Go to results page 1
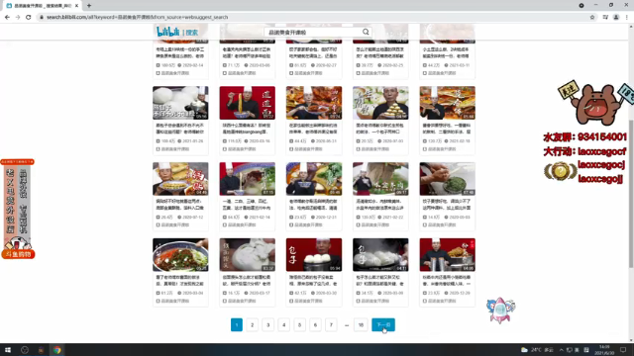The width and height of the screenshot is (634, 356). pos(237,325)
